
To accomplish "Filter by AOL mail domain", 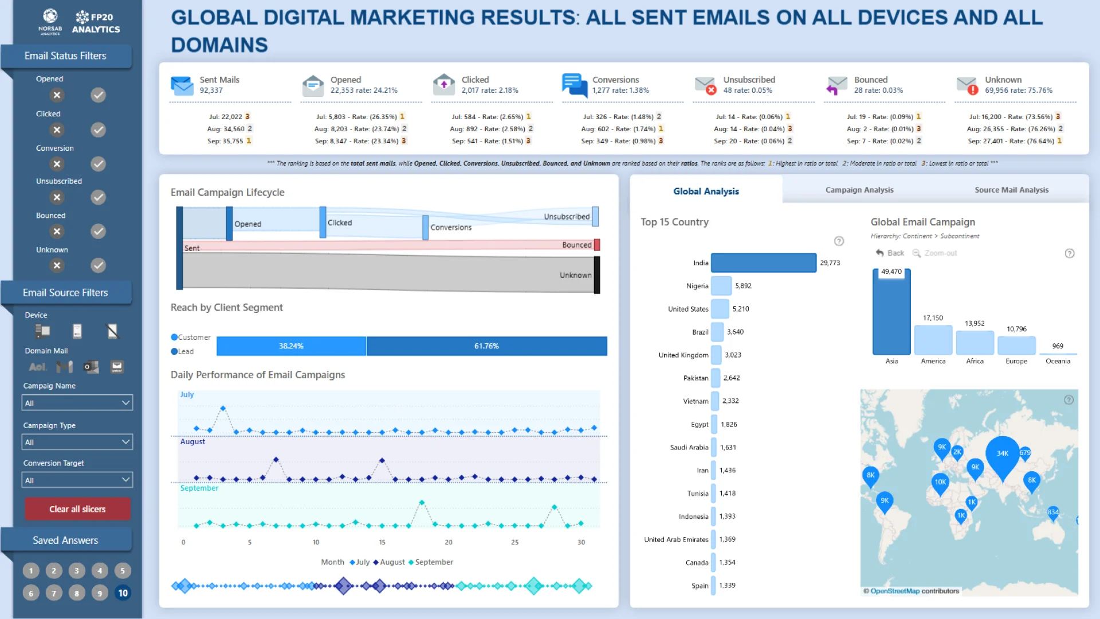I will point(38,367).
